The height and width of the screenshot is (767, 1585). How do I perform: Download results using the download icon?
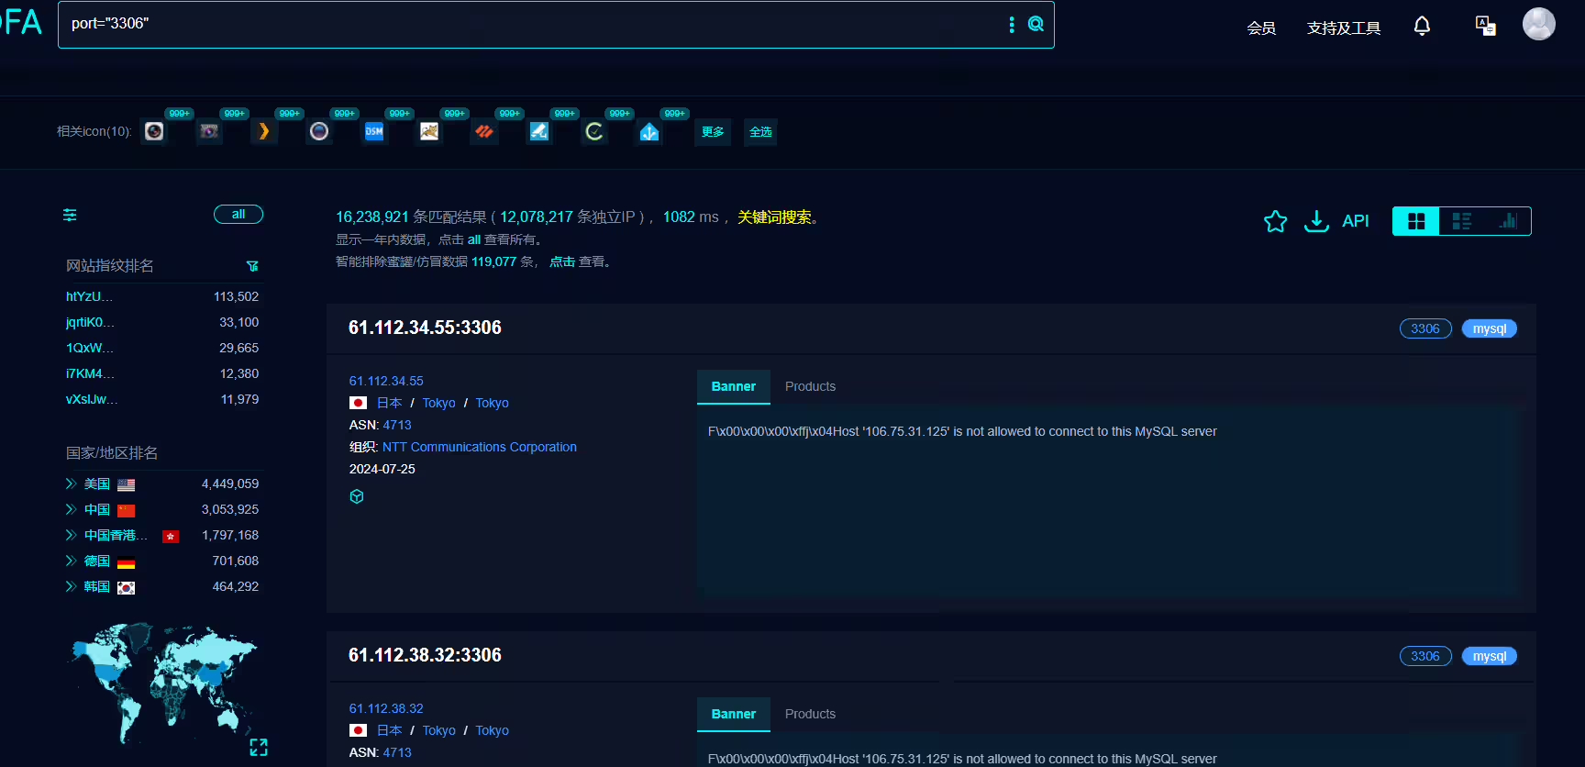point(1316,221)
